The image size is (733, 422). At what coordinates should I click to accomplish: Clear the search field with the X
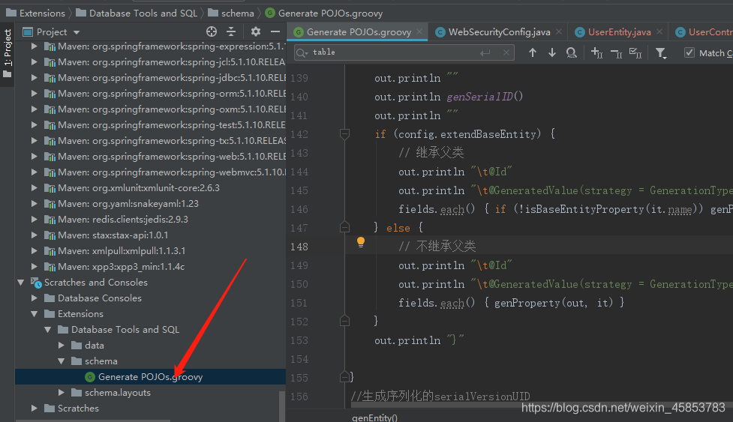[506, 52]
